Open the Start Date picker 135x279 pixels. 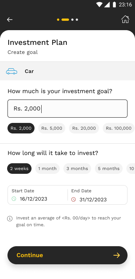point(37,195)
